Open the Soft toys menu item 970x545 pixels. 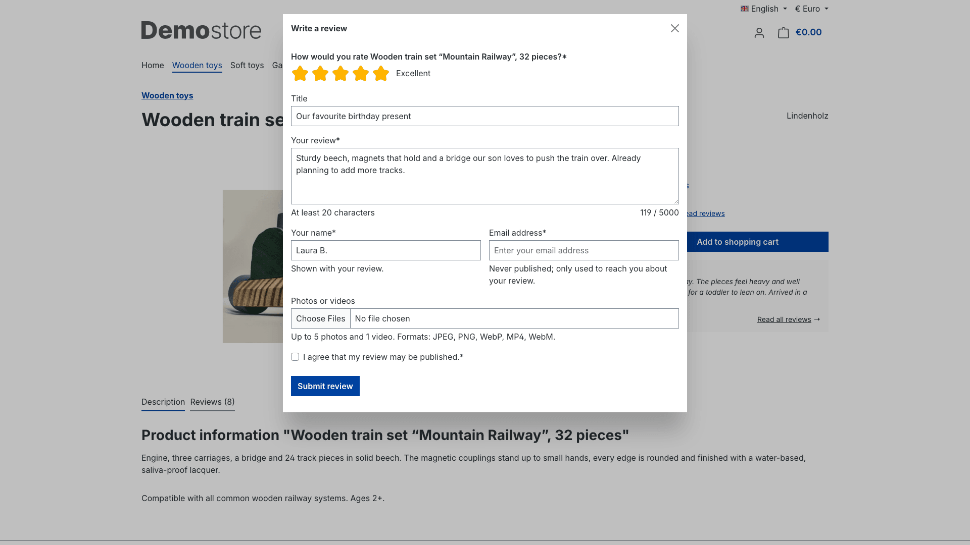pyautogui.click(x=247, y=65)
